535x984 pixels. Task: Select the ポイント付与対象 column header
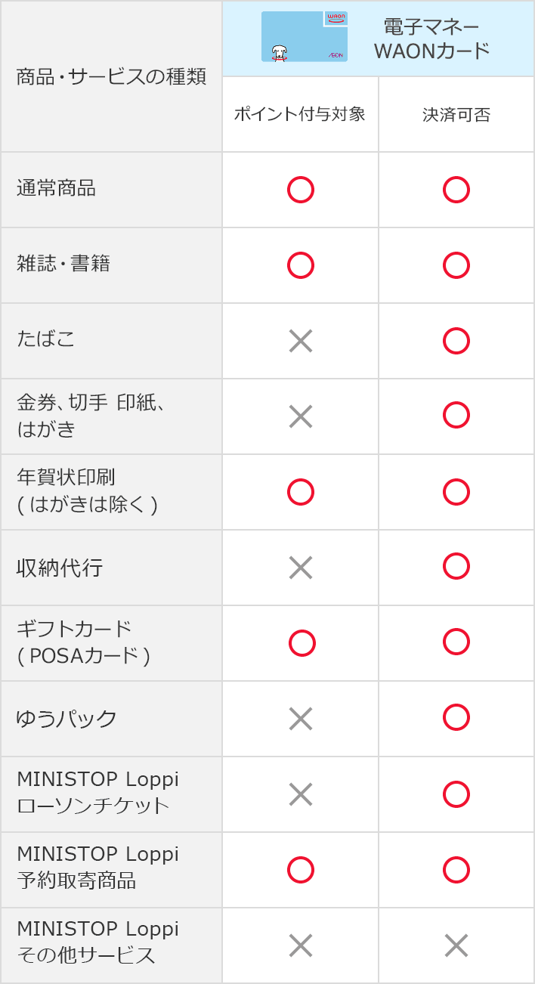click(x=300, y=114)
